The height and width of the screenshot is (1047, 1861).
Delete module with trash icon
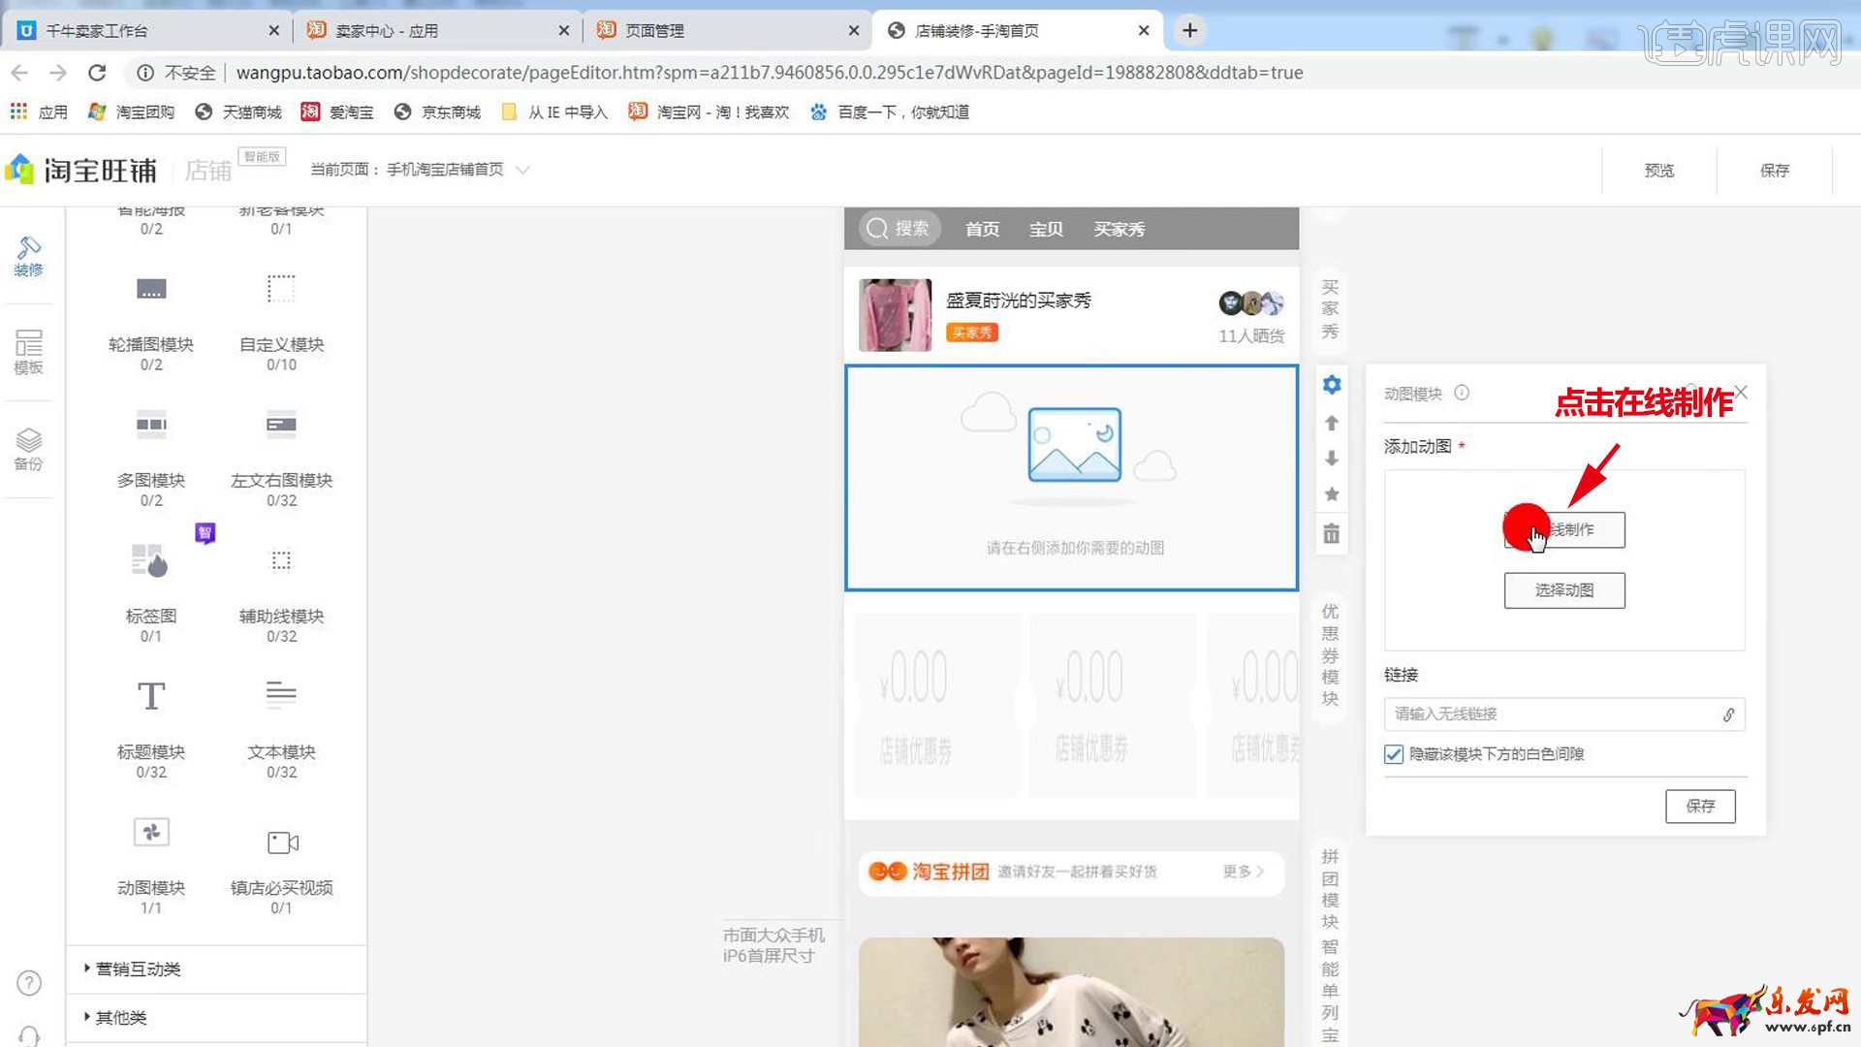1332,534
